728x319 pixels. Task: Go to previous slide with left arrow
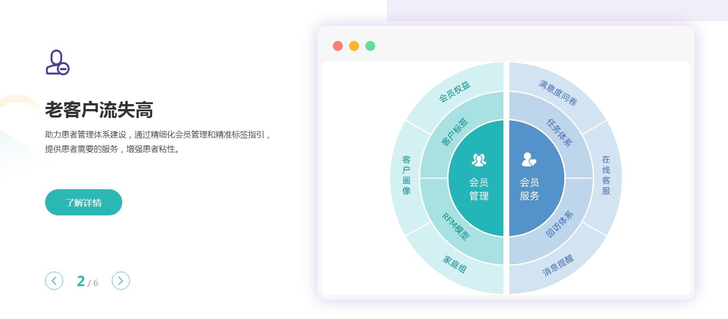(54, 281)
